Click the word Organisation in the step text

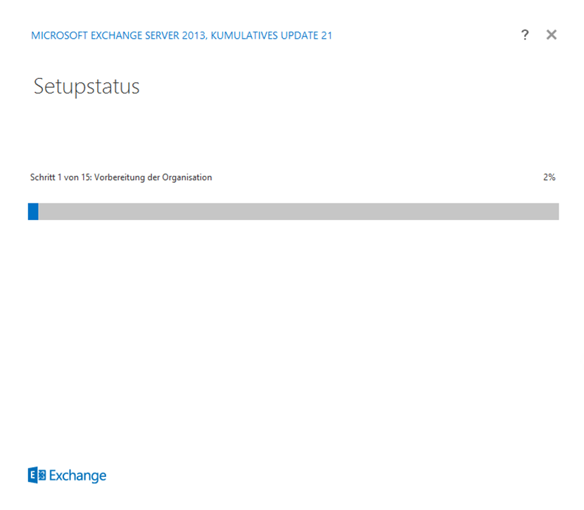pyautogui.click(x=187, y=177)
